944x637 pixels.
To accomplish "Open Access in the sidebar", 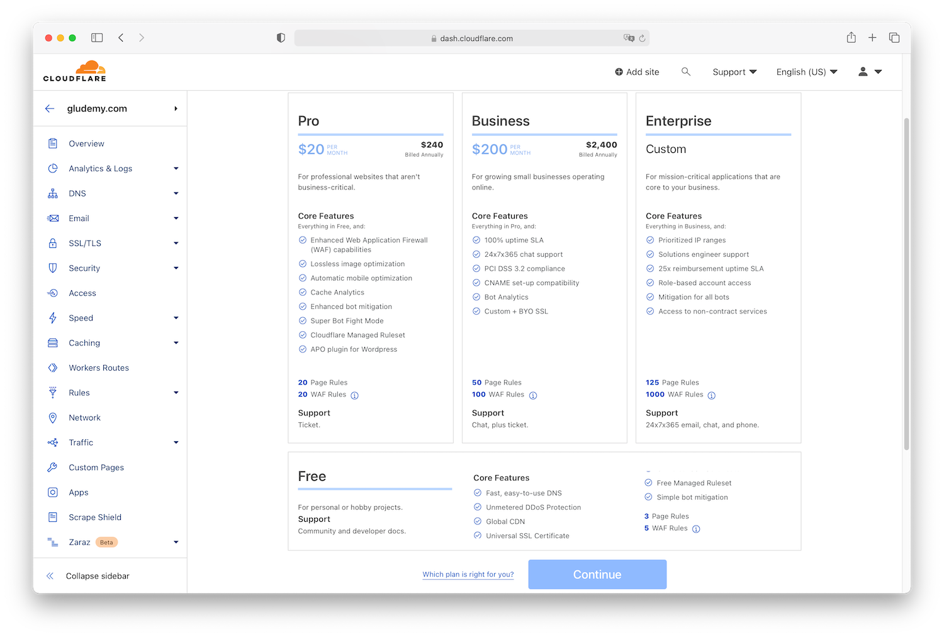I will point(82,293).
